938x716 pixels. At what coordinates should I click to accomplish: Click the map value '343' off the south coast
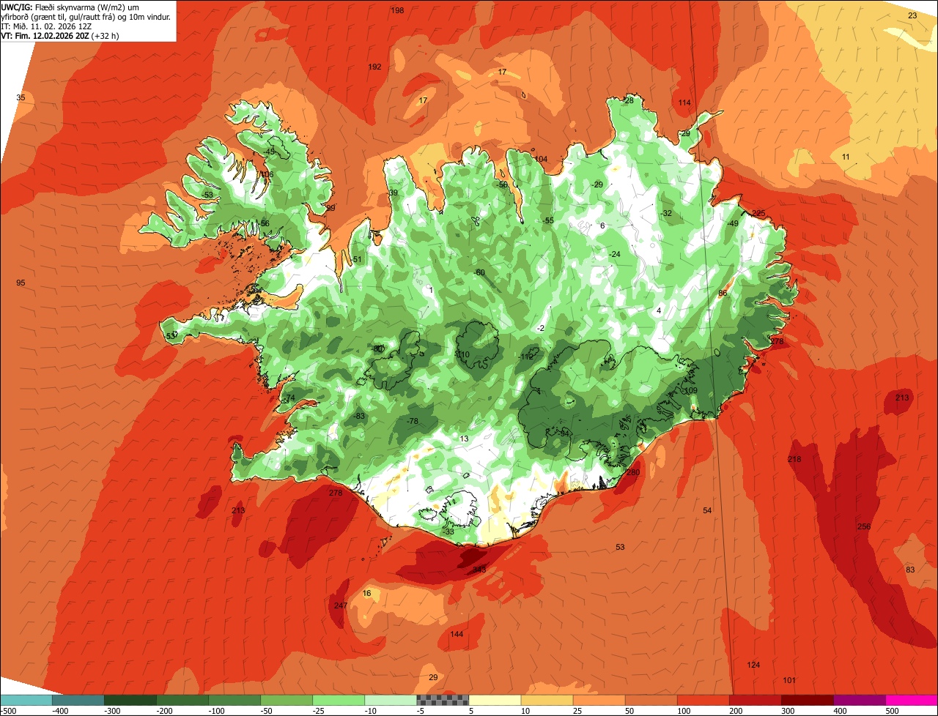[x=479, y=570]
